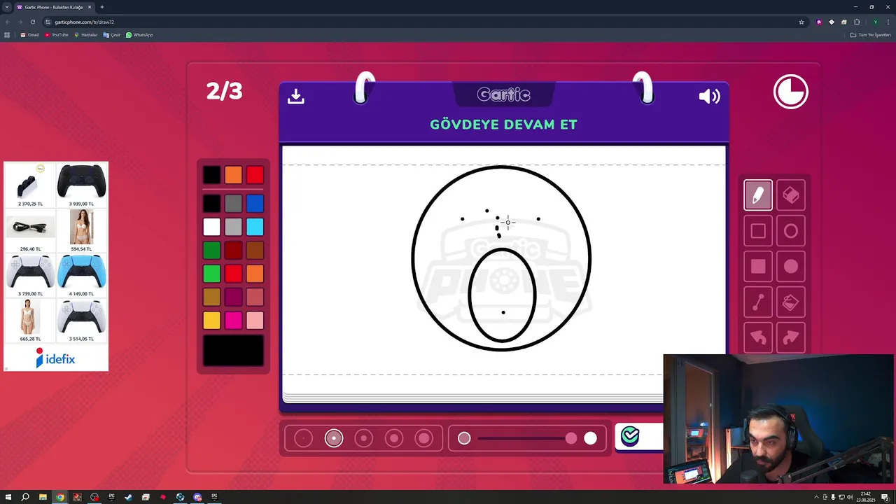Pick the dark gray color swatch
896x504 pixels.
[234, 204]
